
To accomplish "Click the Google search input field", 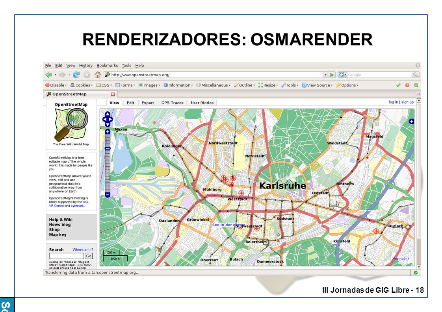I will coord(379,75).
